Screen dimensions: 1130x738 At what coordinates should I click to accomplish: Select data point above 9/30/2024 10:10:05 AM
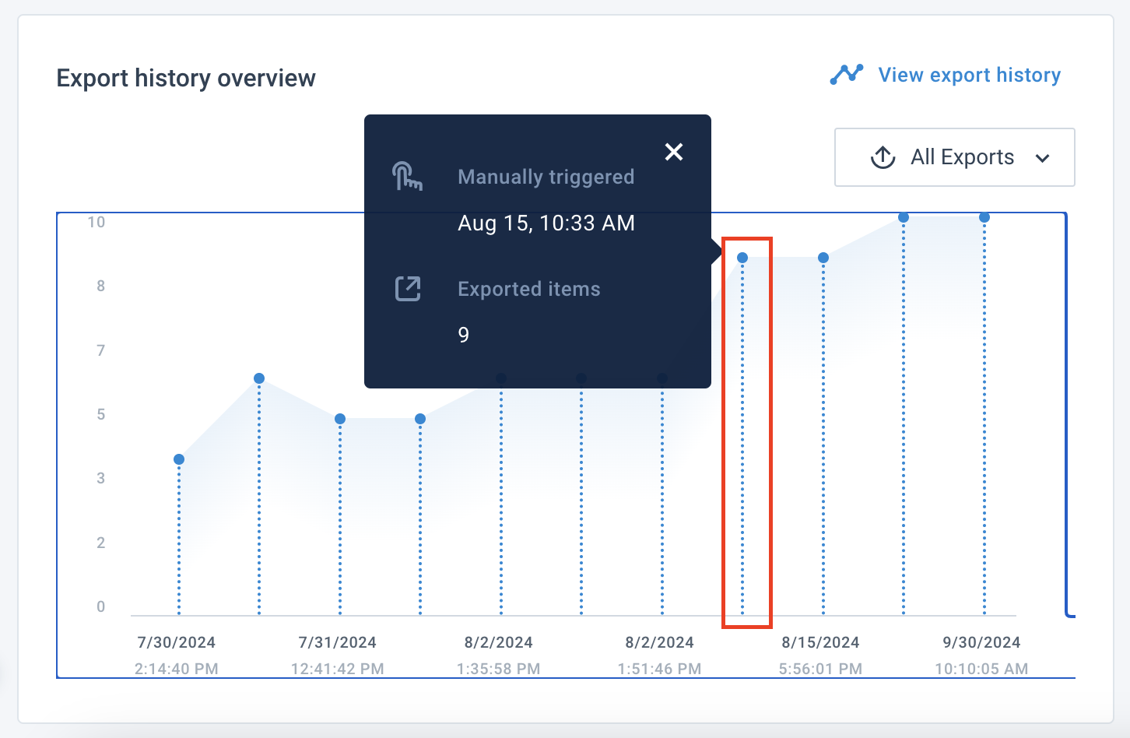(984, 217)
